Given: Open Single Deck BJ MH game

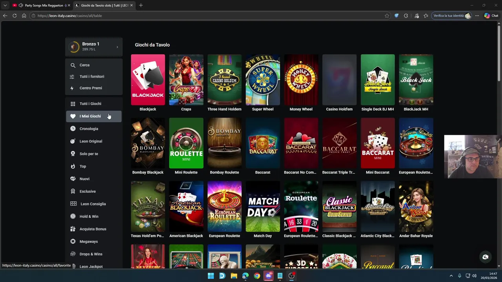Looking at the screenshot, I should coord(378,80).
